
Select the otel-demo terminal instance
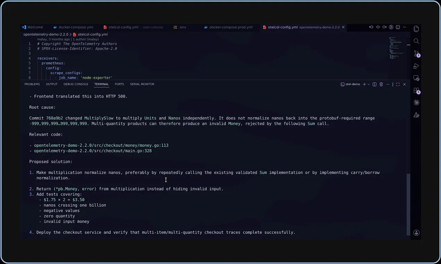click(x=350, y=84)
